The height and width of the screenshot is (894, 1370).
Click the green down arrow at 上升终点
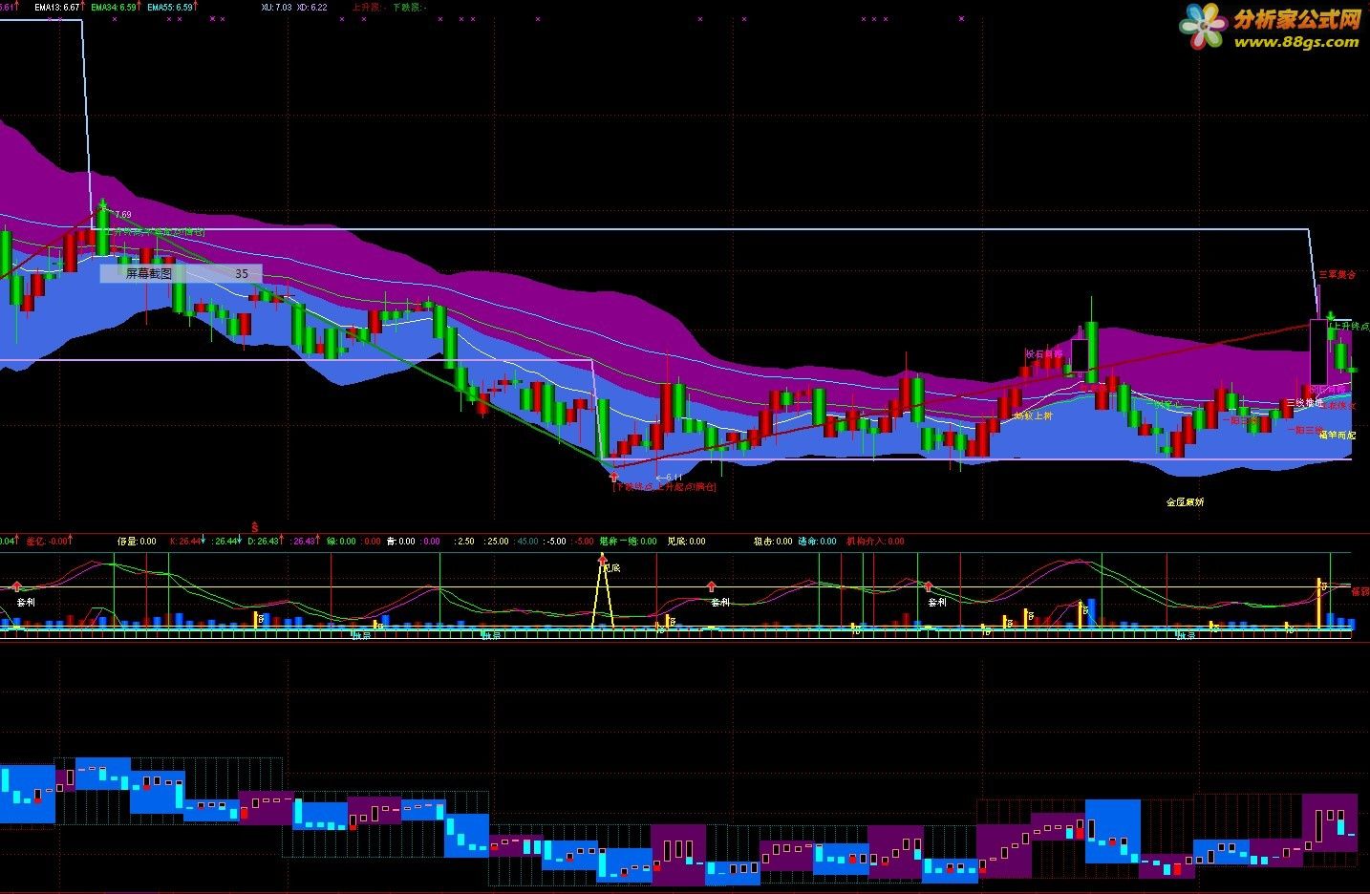pyautogui.click(x=1330, y=314)
